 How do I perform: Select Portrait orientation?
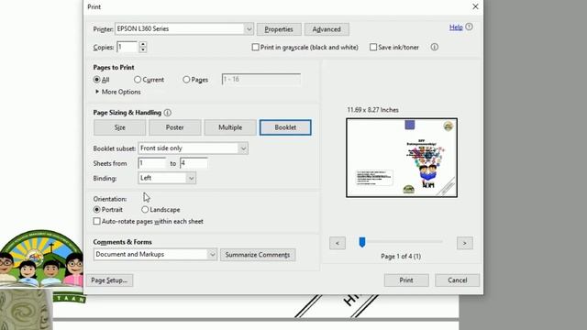(97, 210)
